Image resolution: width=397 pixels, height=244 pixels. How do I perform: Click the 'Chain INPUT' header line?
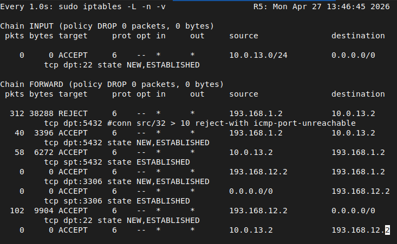(x=107, y=26)
